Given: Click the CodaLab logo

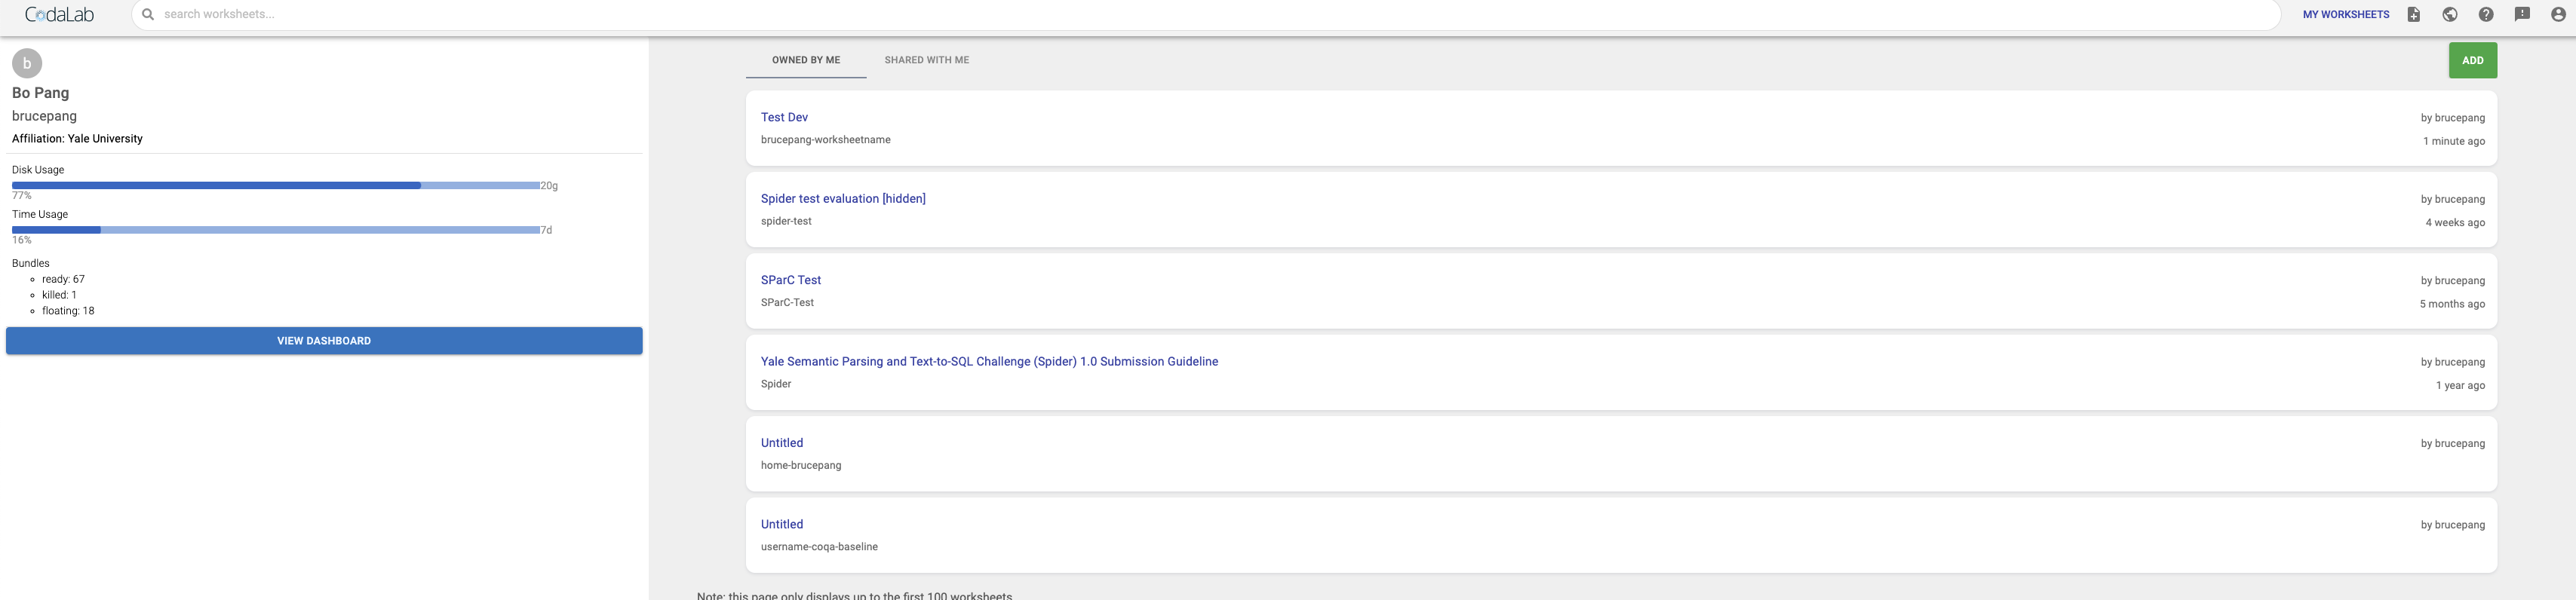Looking at the screenshot, I should 62,14.
